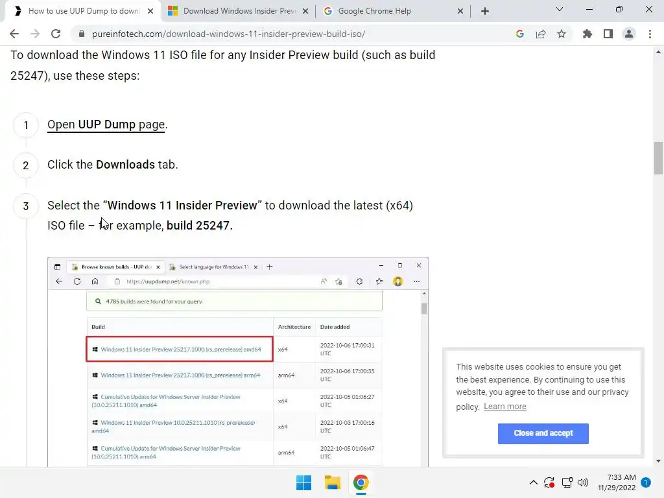Switch to Download Windows Insider Preview tab

[x=239, y=11]
